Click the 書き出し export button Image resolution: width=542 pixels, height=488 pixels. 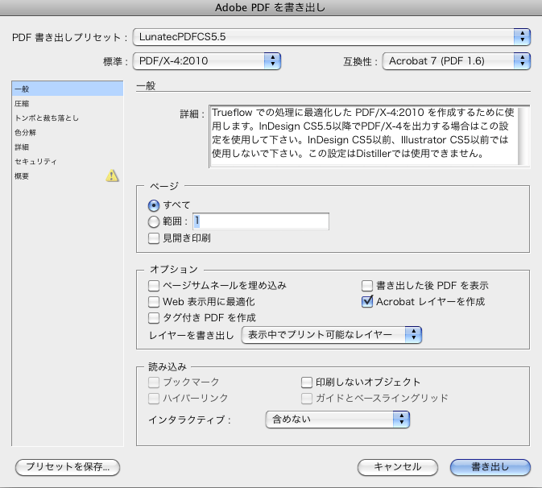tap(490, 467)
